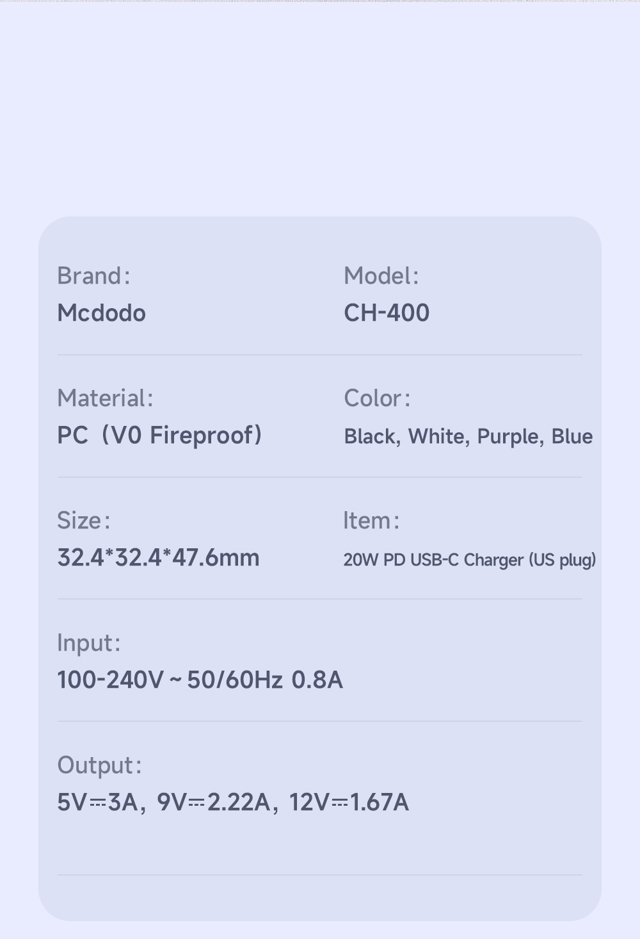Click the 9V⎓2.22A output value
Image resolution: width=640 pixels, height=939 pixels.
point(213,803)
